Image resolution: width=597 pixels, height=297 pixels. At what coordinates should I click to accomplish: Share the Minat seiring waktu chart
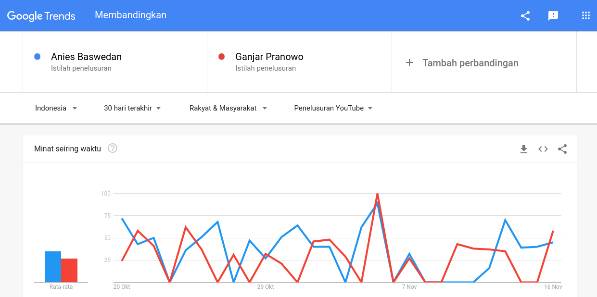[562, 149]
